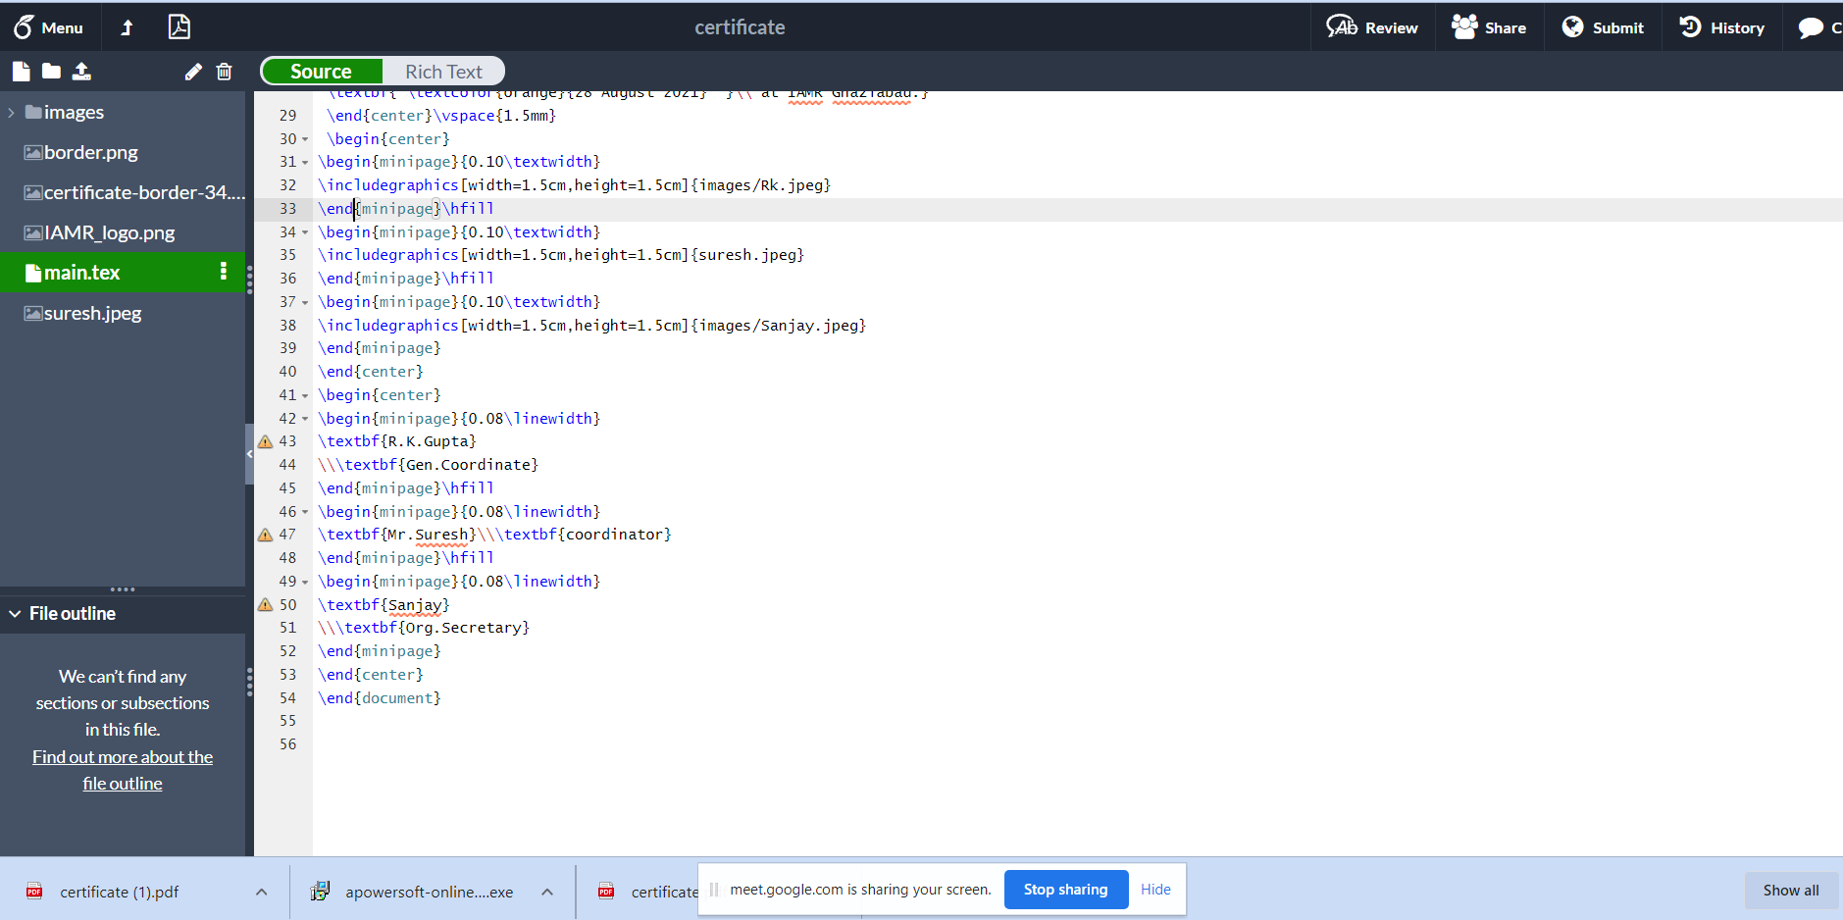Viewport: 1843px width, 920px height.
Task: Click '\includegraphics' line with suresh.jpeg
Action: pos(561,255)
